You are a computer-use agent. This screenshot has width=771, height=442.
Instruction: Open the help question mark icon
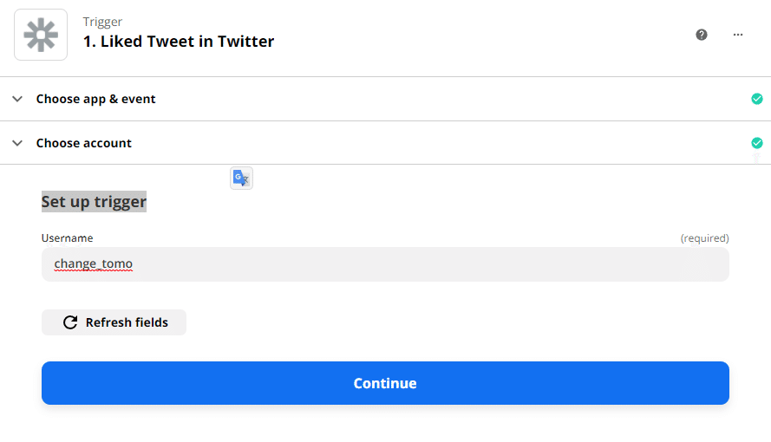click(701, 35)
